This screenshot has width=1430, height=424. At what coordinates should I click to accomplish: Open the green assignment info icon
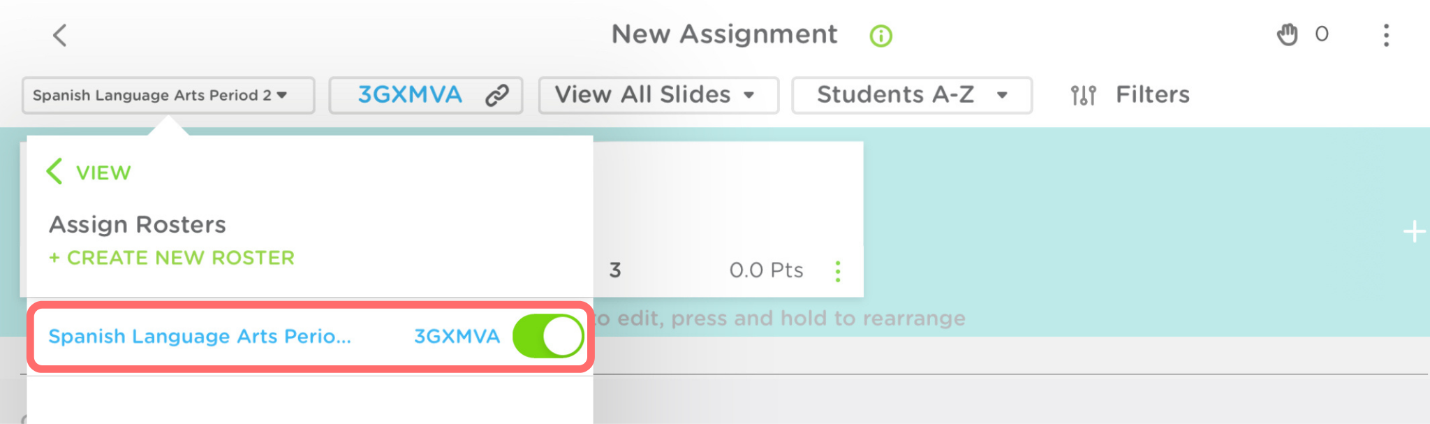[880, 36]
